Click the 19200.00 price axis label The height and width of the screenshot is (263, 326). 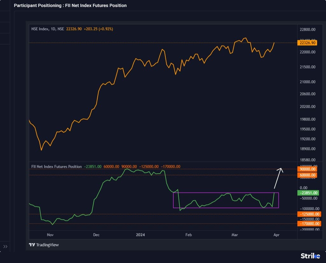coord(308,139)
